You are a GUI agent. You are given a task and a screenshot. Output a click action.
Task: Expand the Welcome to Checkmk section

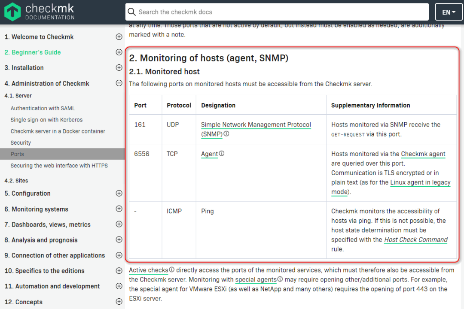click(119, 37)
